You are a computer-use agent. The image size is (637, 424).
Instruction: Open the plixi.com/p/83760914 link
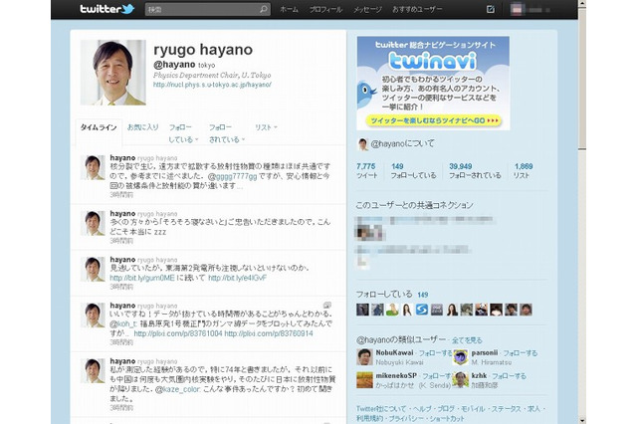(269, 333)
